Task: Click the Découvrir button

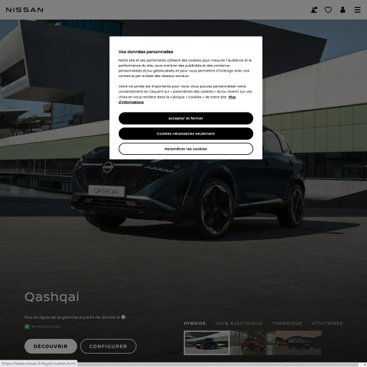Action: click(51, 346)
